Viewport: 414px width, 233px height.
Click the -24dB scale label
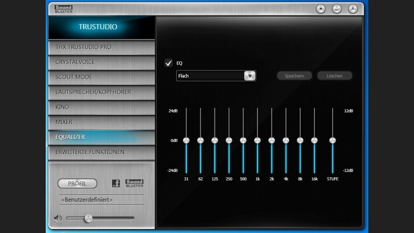click(172, 170)
